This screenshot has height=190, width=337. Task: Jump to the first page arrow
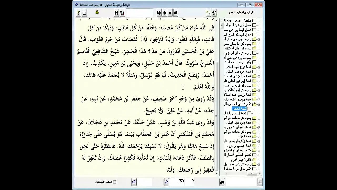(159, 13)
